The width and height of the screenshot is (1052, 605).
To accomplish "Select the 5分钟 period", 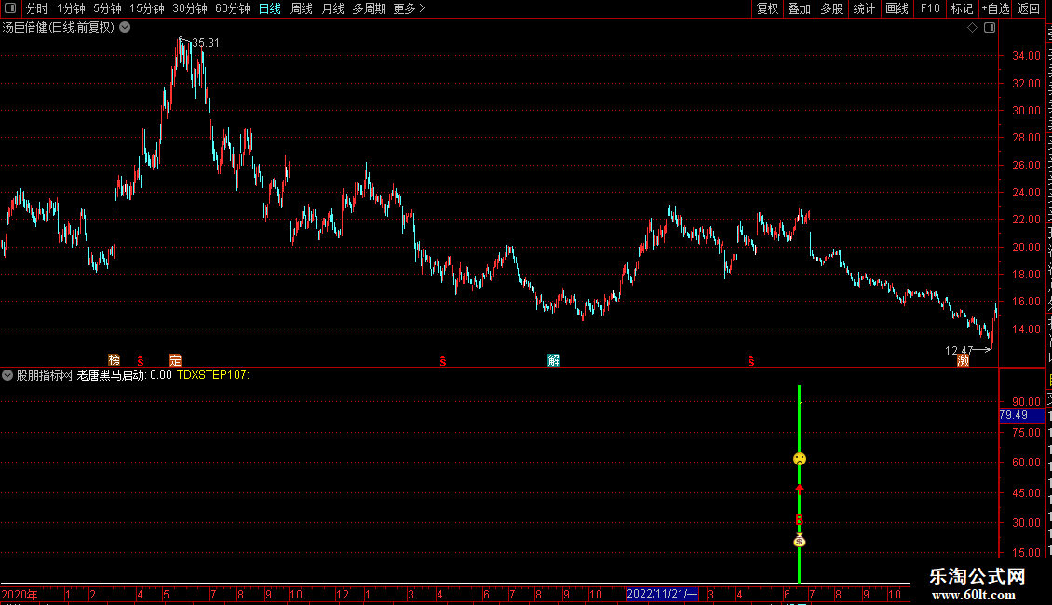I will pyautogui.click(x=107, y=8).
